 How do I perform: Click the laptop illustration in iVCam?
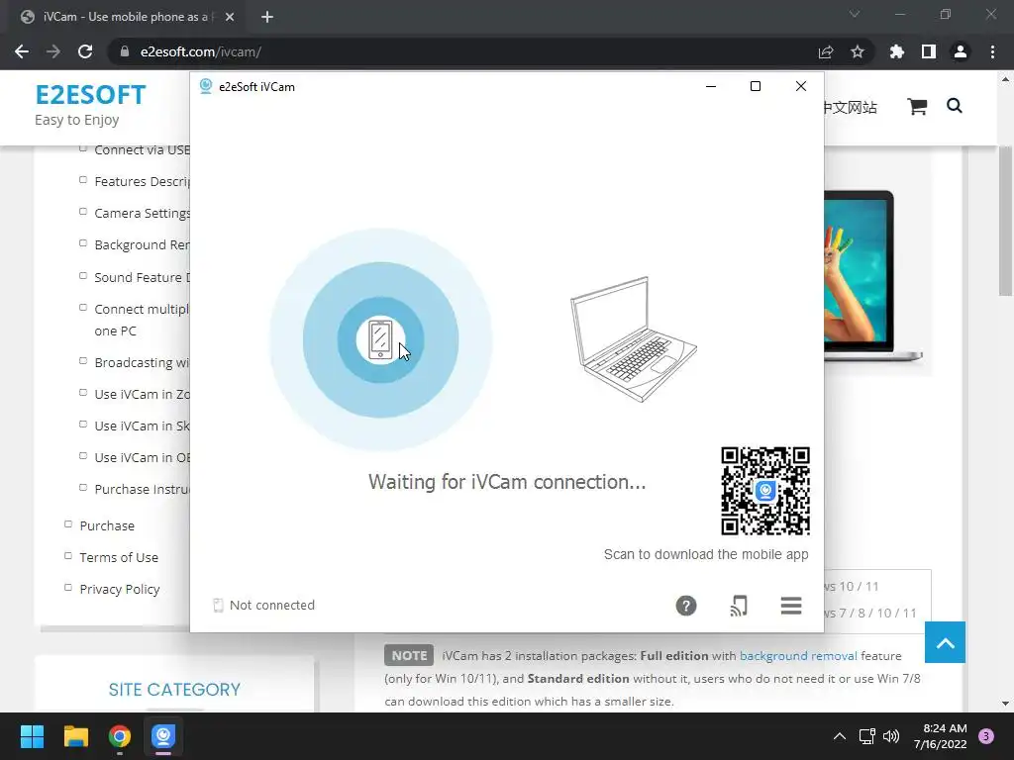[633, 339]
